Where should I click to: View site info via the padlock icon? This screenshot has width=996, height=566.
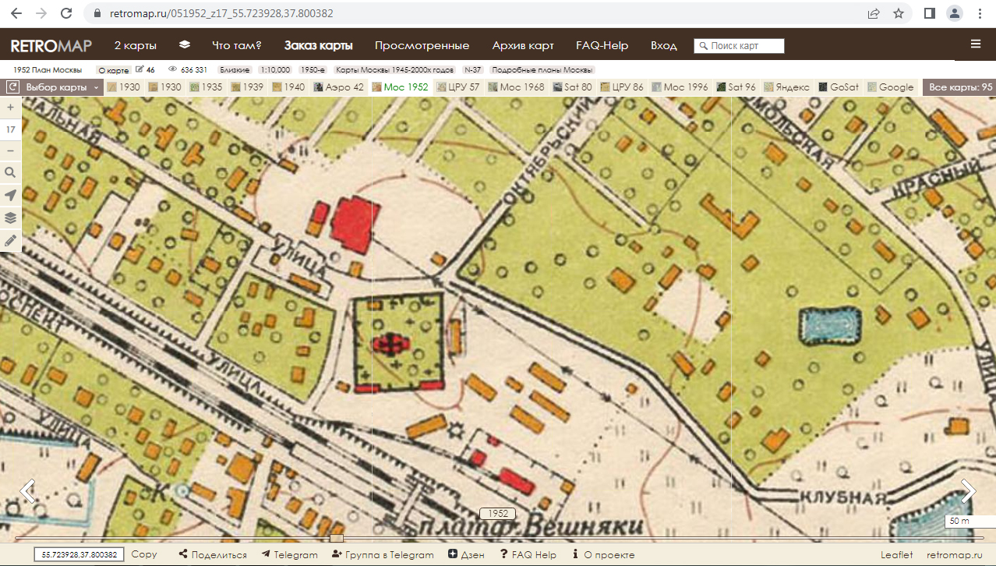click(97, 14)
